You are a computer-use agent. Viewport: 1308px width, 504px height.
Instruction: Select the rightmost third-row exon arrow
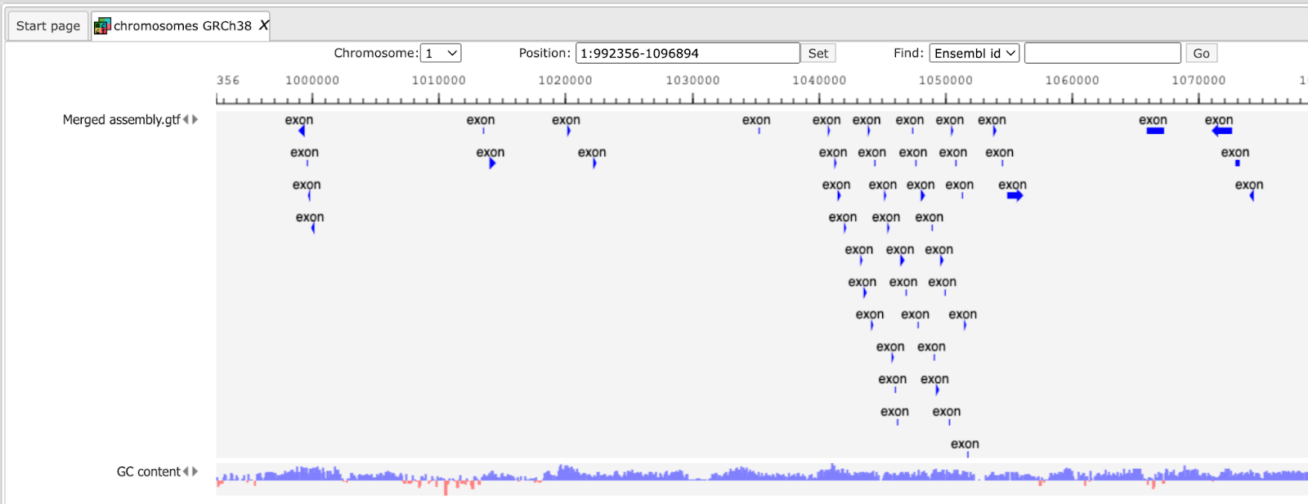coord(1252,196)
